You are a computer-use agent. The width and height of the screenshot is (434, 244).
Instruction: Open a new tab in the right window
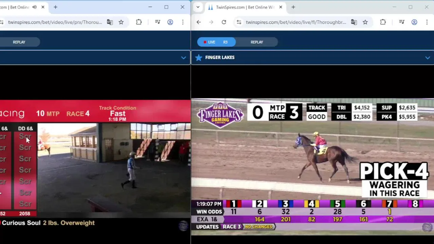click(x=293, y=7)
